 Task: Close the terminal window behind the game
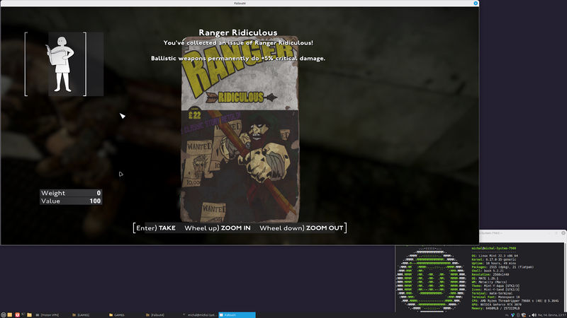tap(563, 233)
